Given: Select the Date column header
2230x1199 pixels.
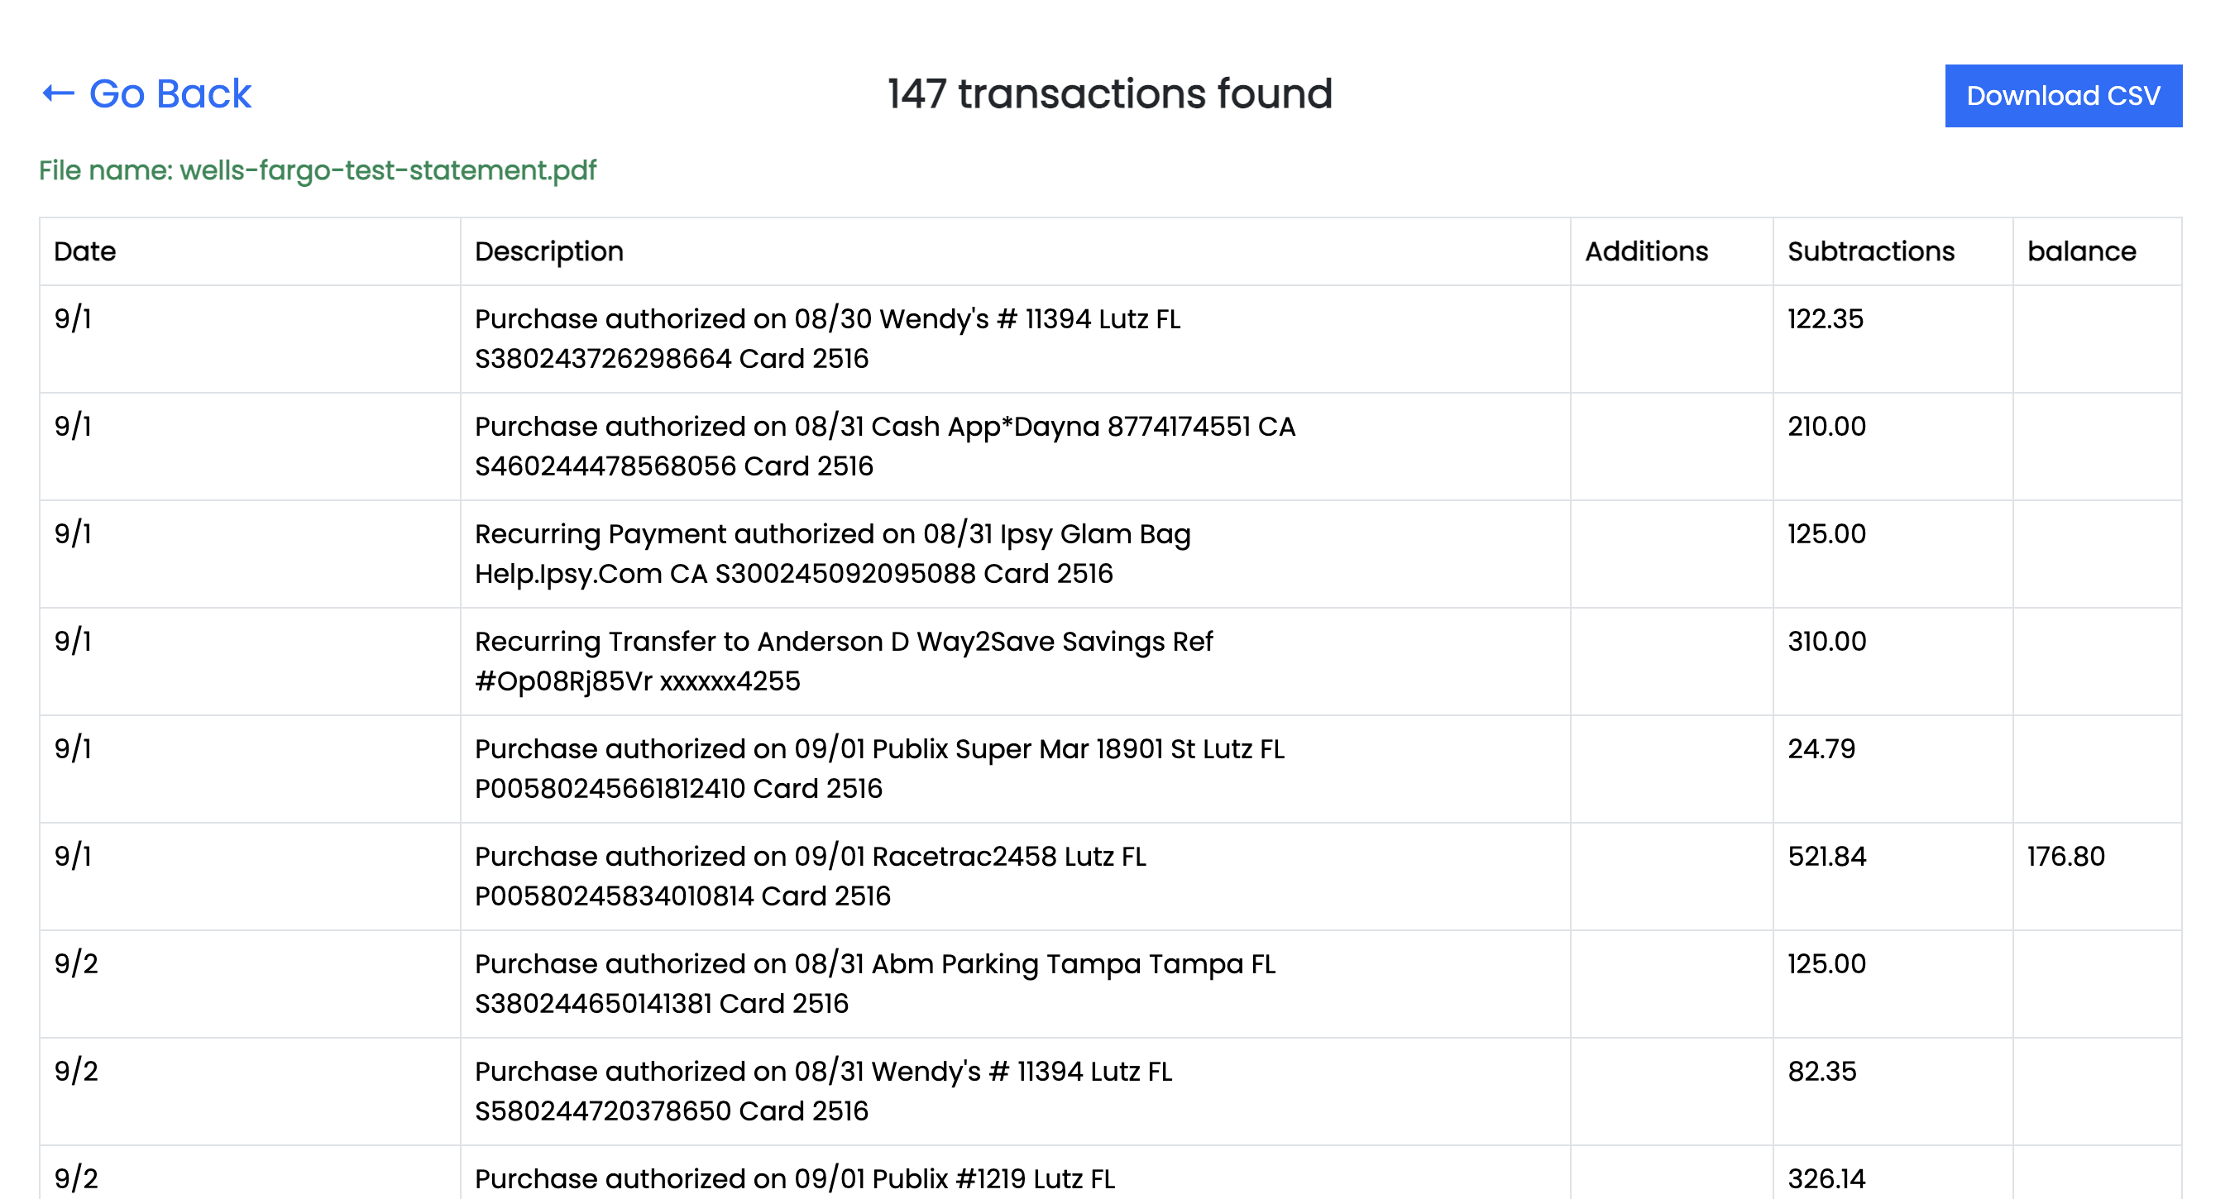Looking at the screenshot, I should pyautogui.click(x=85, y=251).
